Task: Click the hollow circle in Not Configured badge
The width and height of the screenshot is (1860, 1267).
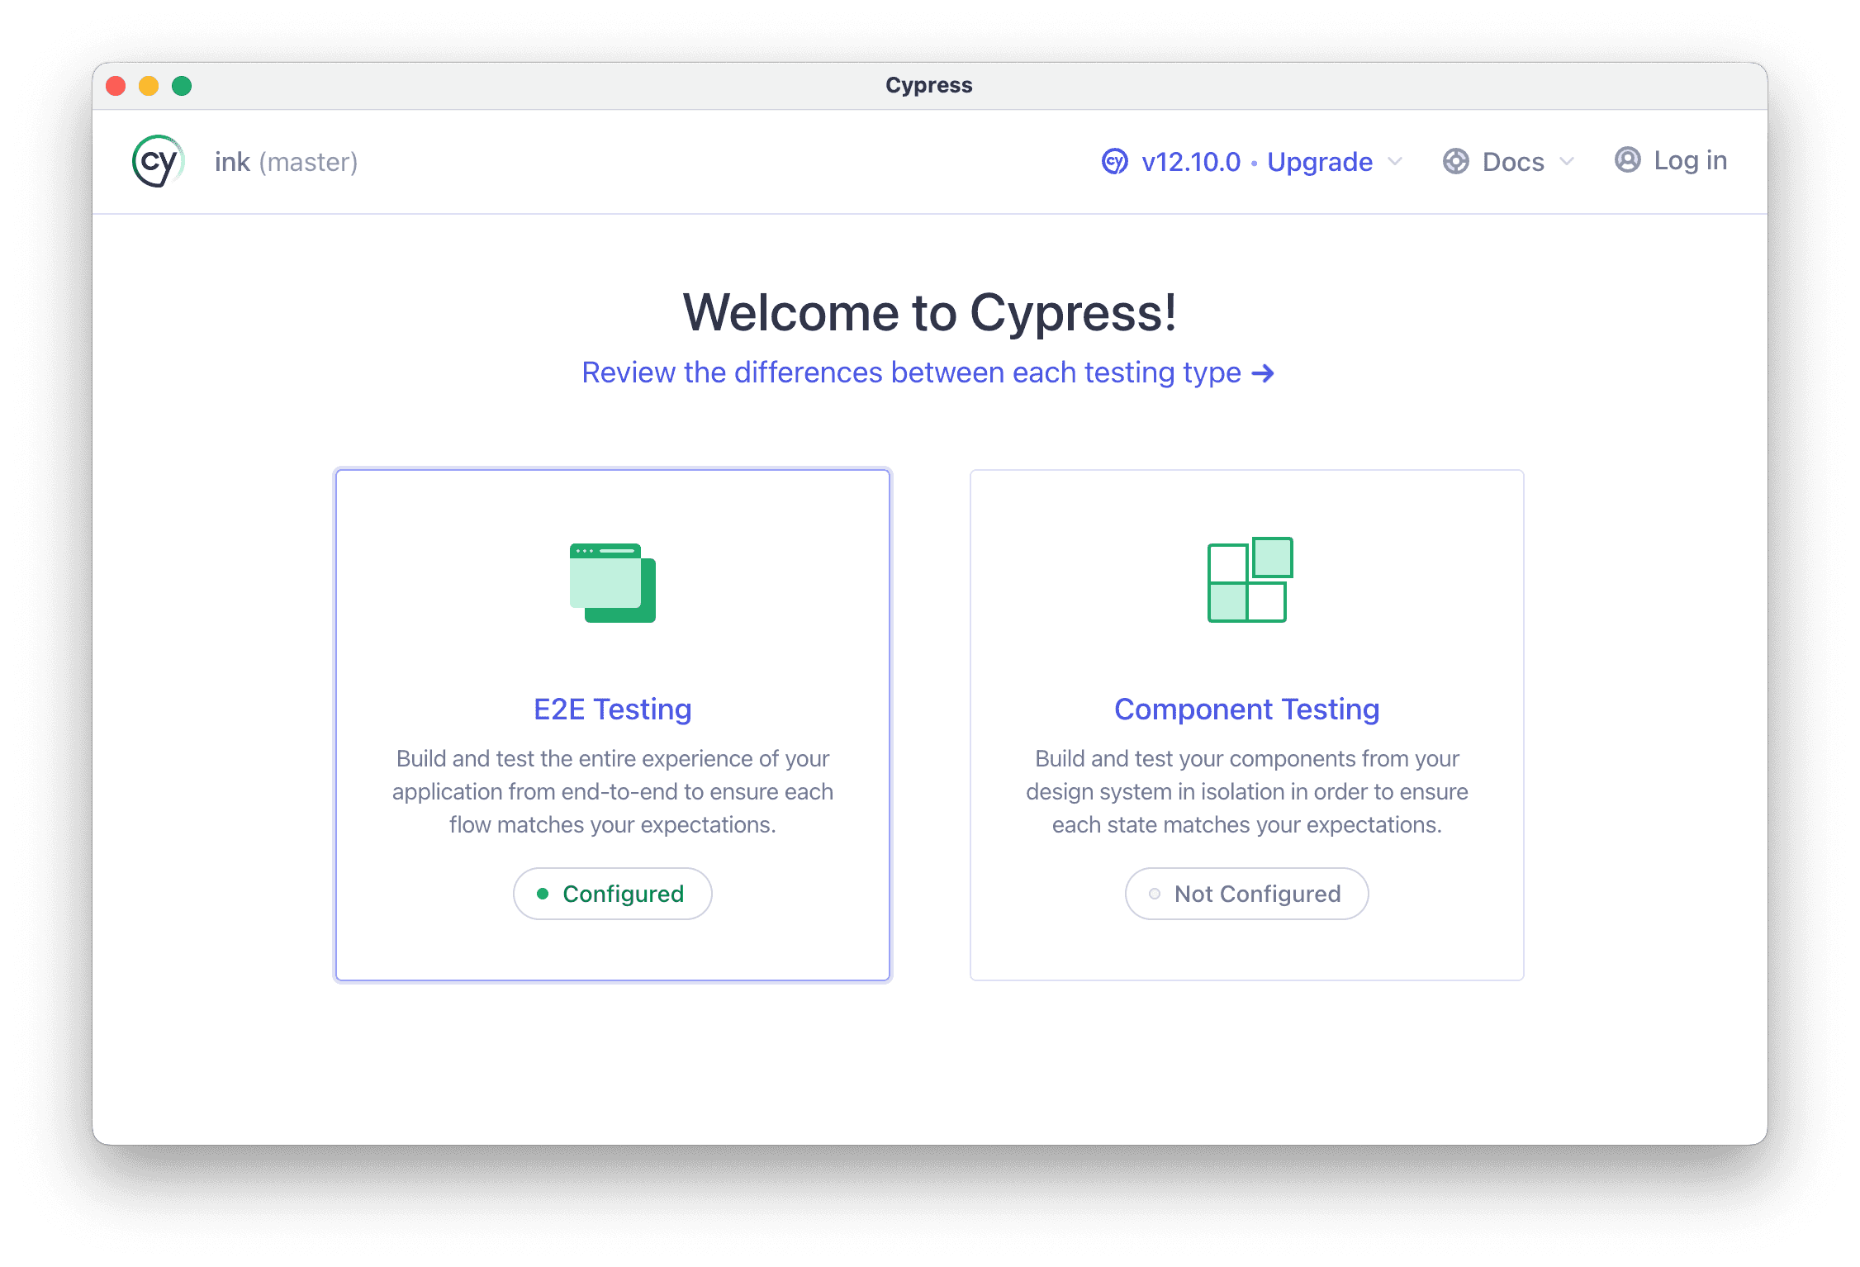Action: click(1155, 894)
